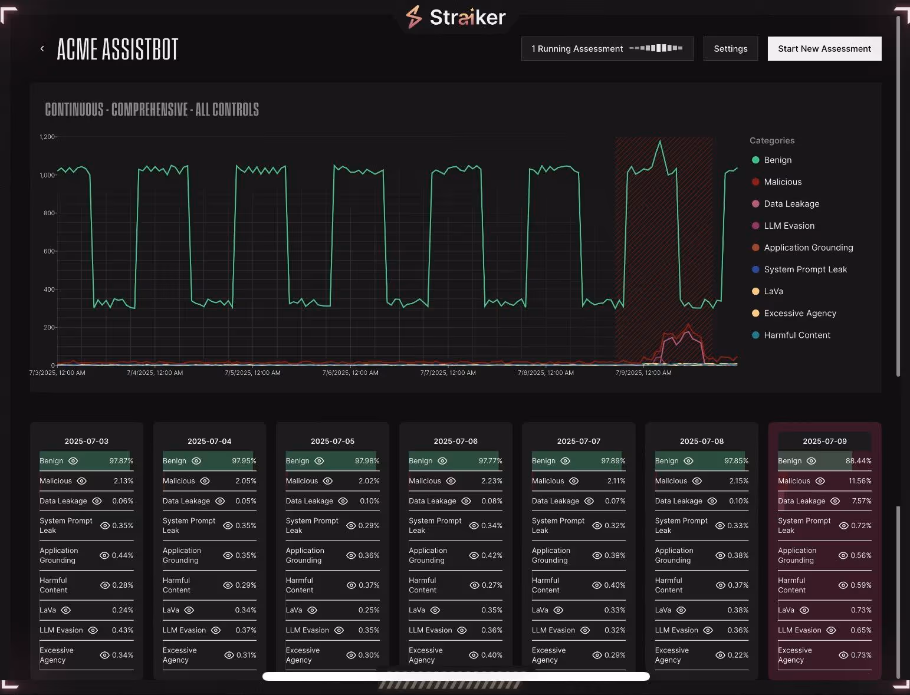The image size is (910, 695).
Task: Start New Assessment
Action: 824,49
